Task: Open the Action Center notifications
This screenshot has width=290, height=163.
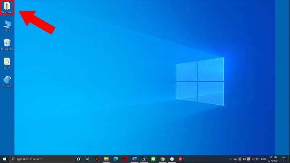Action: tap(283, 159)
